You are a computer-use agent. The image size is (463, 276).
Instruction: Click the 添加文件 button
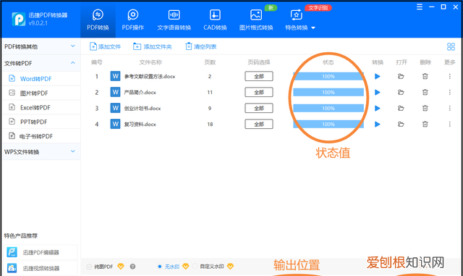coord(105,46)
